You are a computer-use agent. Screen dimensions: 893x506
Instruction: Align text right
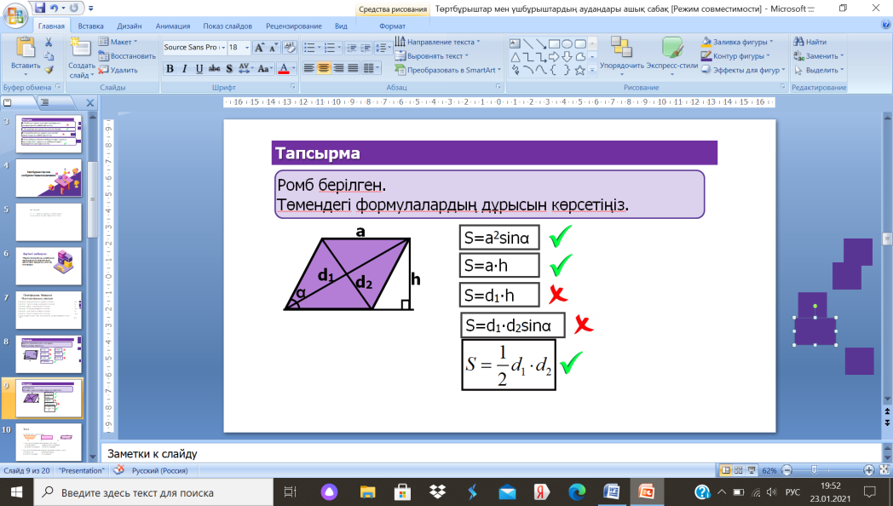tap(338, 68)
